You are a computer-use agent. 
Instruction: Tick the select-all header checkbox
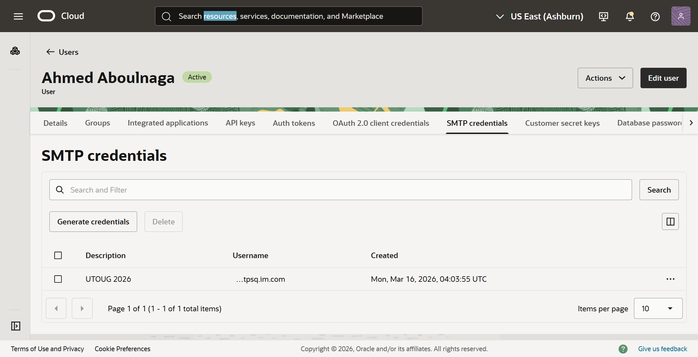[58, 256]
